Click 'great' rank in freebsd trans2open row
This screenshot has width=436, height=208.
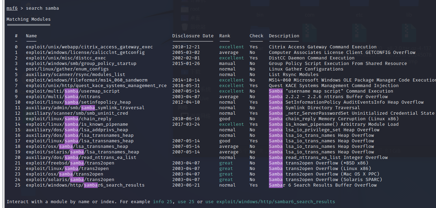click(x=226, y=163)
